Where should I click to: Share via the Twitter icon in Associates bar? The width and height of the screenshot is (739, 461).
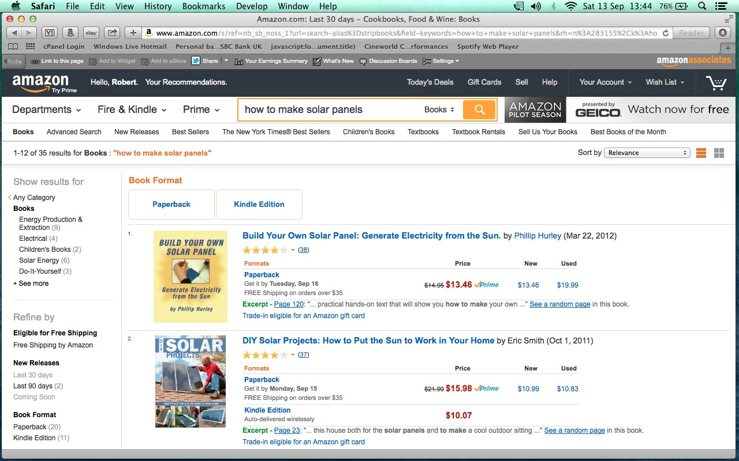pos(196,61)
